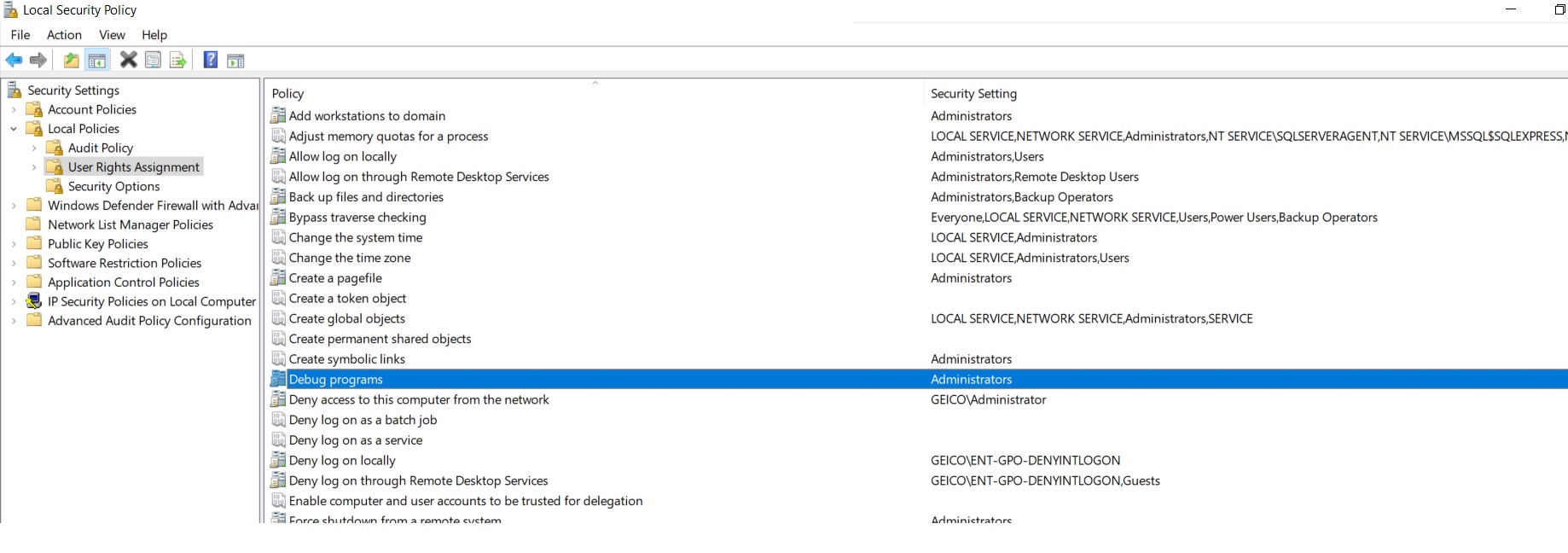Viewport: 1568px width, 553px height.
Task: Go forward using the Forward arrow
Action: (38, 60)
